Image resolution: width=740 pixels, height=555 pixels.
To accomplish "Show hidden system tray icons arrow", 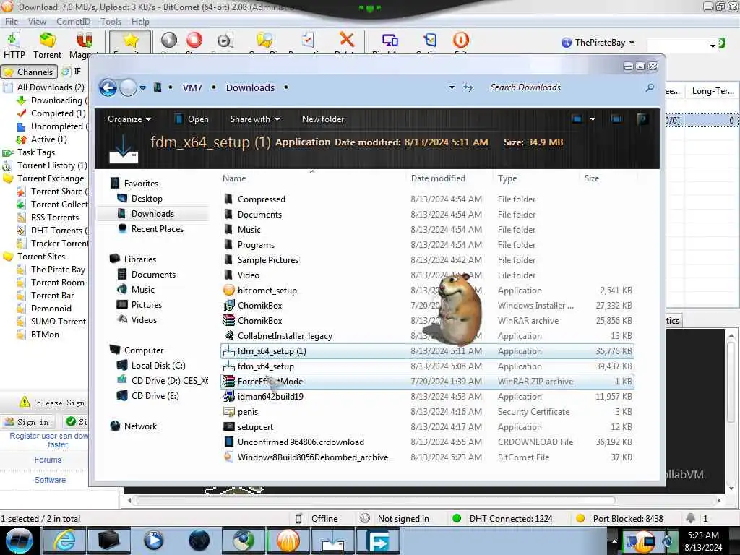I will pos(614,541).
